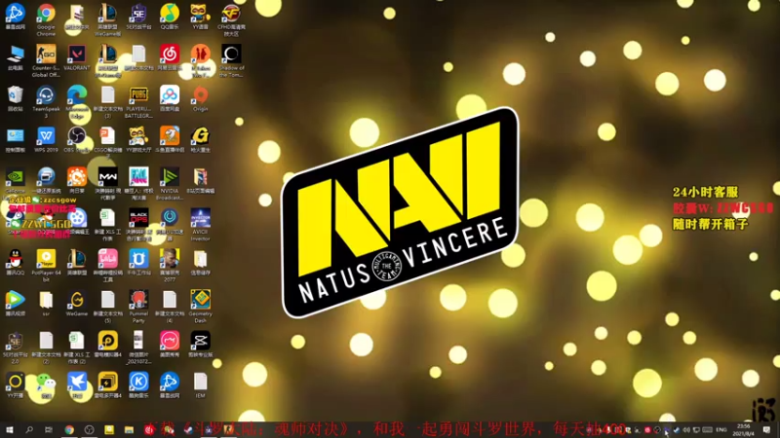The image size is (780, 438).
Task: Open the notification center icon
Action: click(x=766, y=429)
